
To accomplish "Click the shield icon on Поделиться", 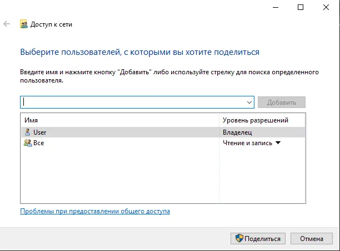I will (x=239, y=238).
